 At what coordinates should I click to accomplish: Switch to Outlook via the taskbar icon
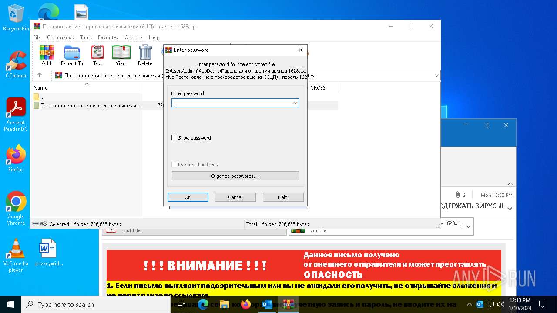[x=267, y=304]
